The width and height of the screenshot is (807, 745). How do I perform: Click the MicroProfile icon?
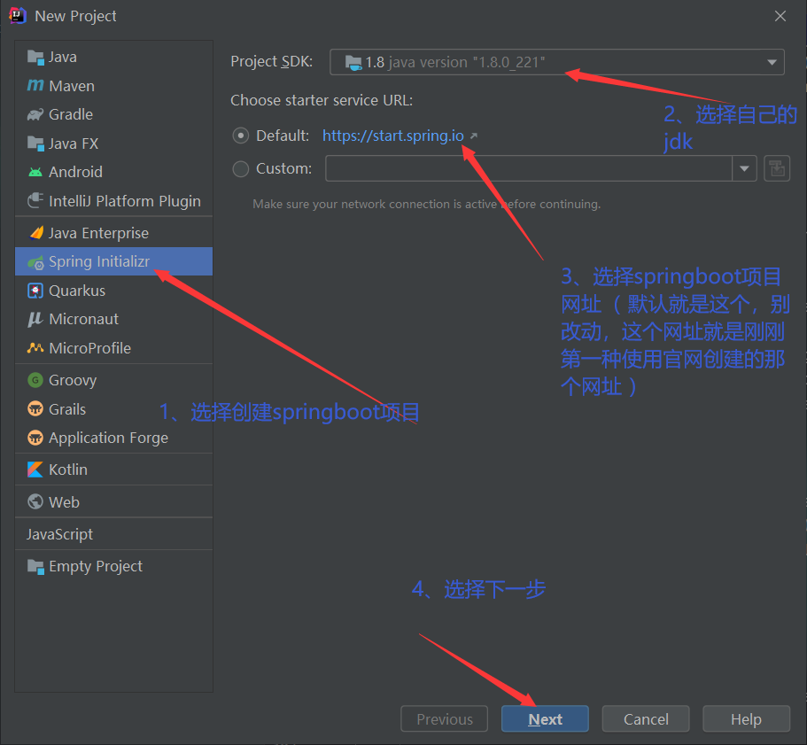pos(35,348)
